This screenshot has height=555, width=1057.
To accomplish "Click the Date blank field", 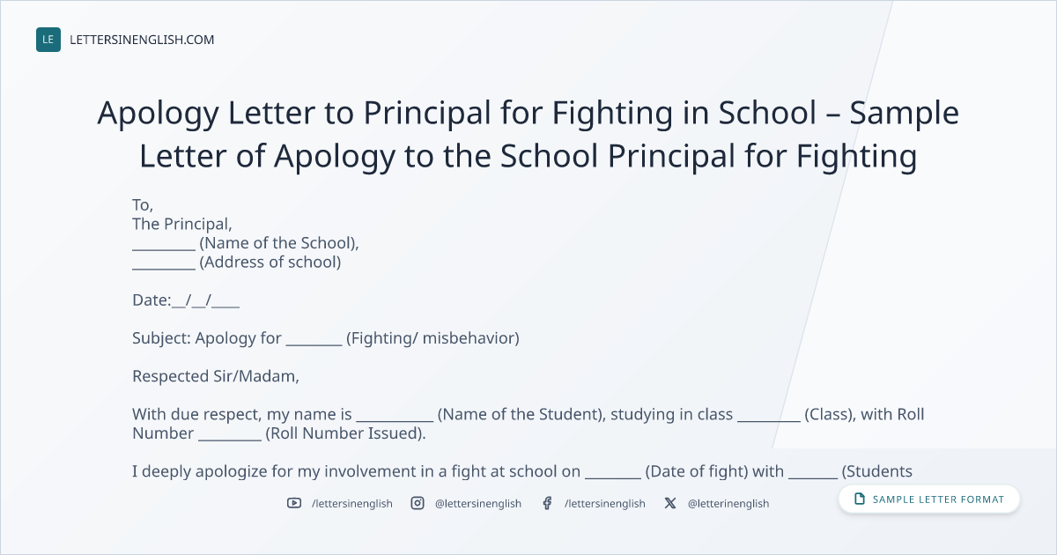I will point(205,300).
